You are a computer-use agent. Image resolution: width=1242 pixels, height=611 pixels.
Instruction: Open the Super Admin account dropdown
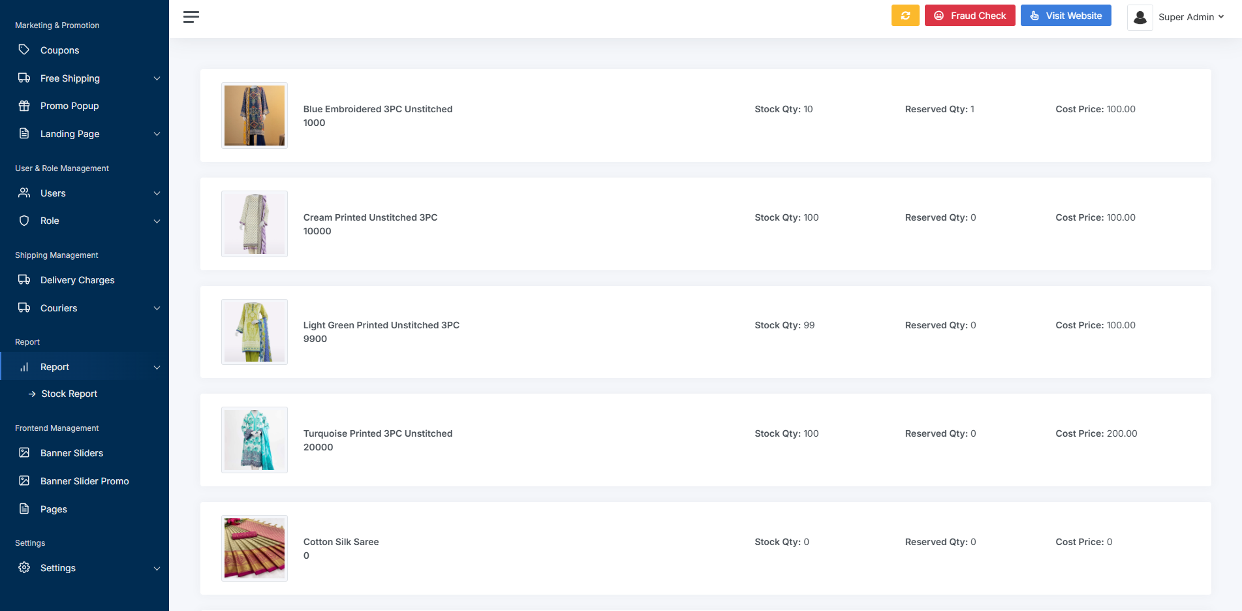click(1190, 17)
